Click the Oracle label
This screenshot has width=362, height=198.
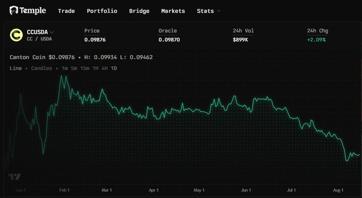pos(168,31)
